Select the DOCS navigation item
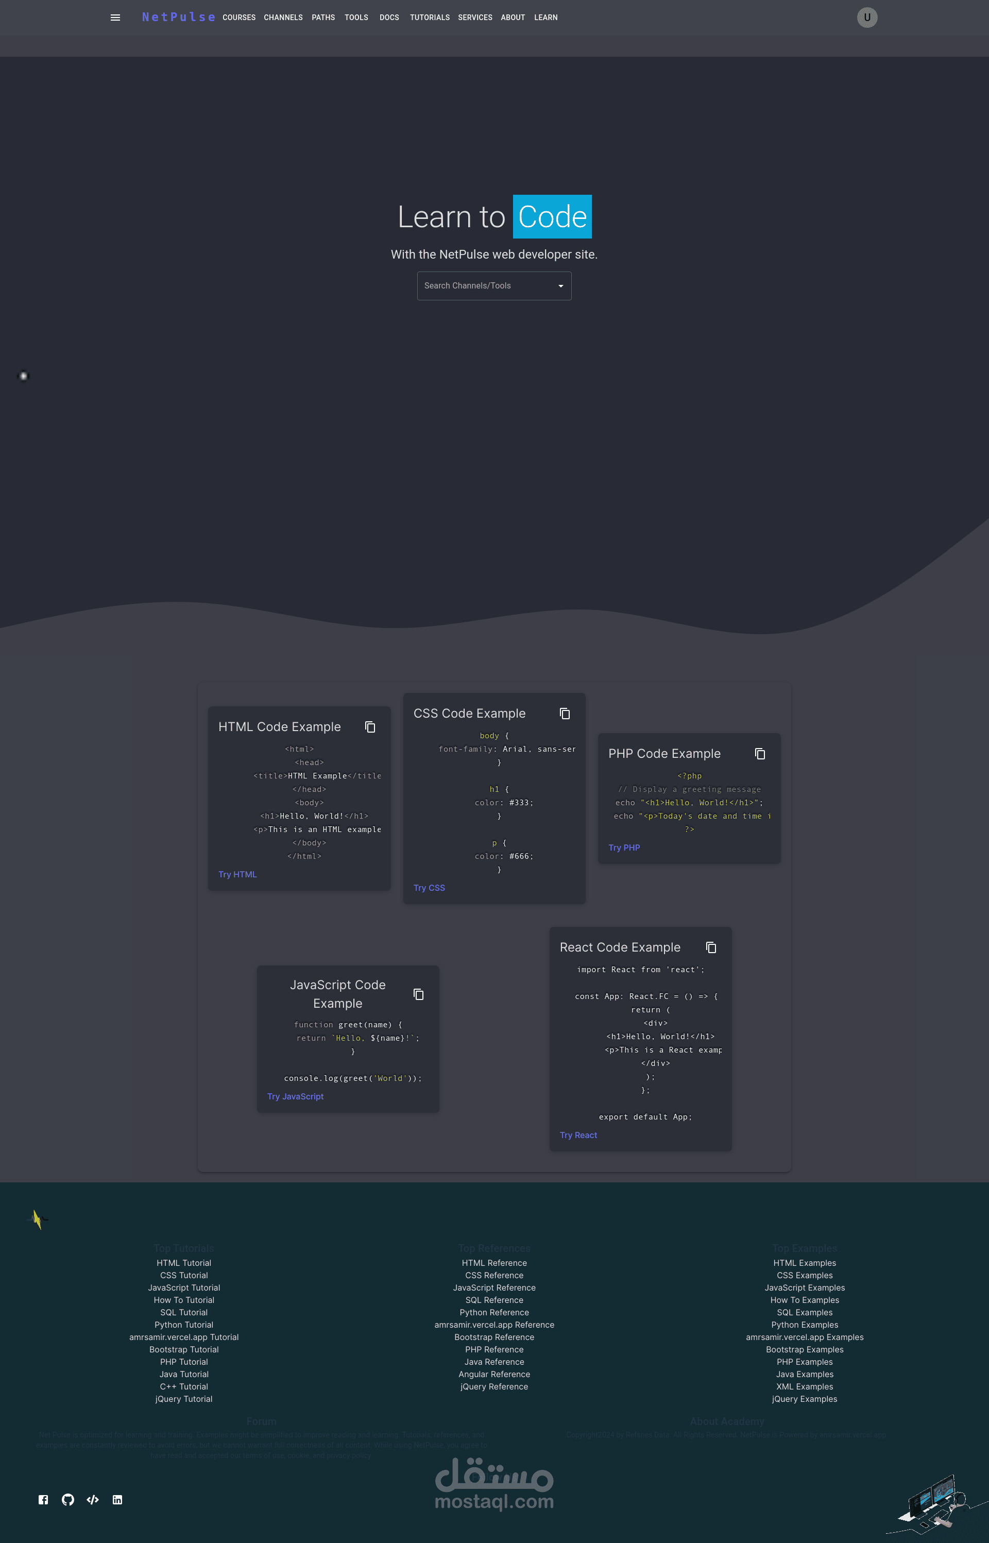989x1543 pixels. pyautogui.click(x=389, y=18)
